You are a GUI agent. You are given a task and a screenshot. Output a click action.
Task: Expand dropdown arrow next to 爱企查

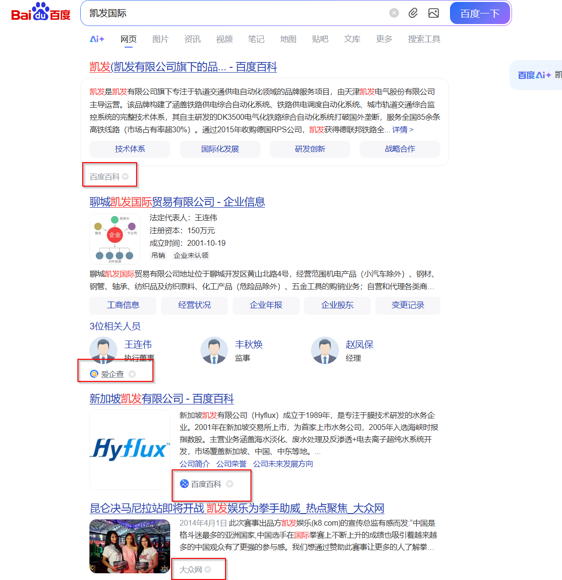point(132,374)
